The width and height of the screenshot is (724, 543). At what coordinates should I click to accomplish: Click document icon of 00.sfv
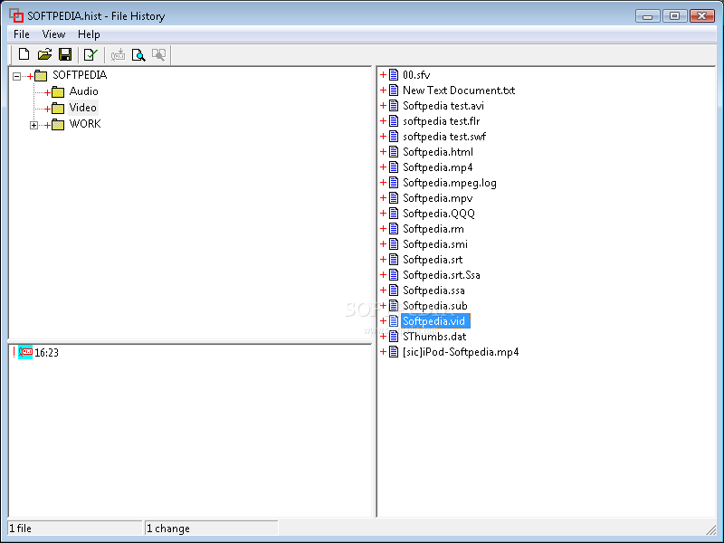click(394, 75)
